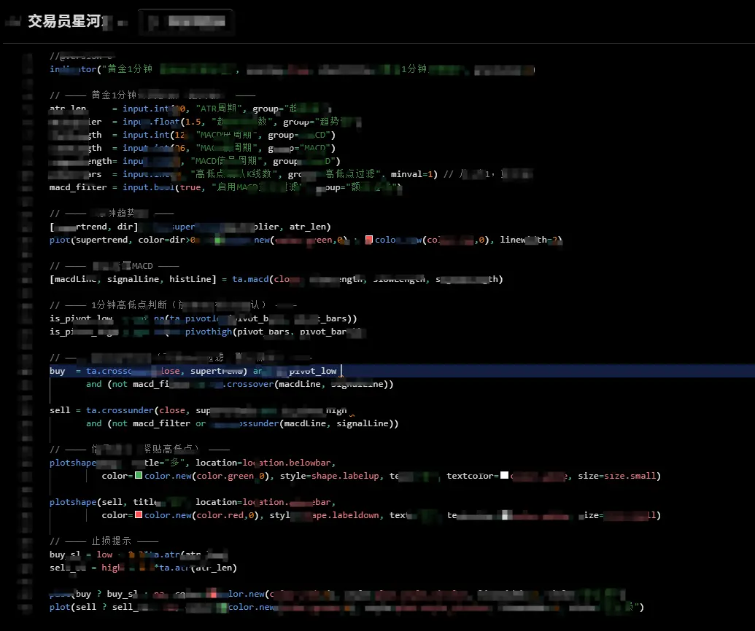Select the "macd_filter" variable declaration

[x=78, y=187]
